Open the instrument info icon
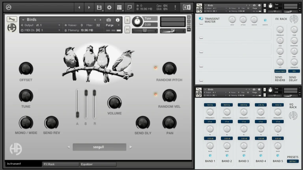303x170 pixels. click(118, 20)
